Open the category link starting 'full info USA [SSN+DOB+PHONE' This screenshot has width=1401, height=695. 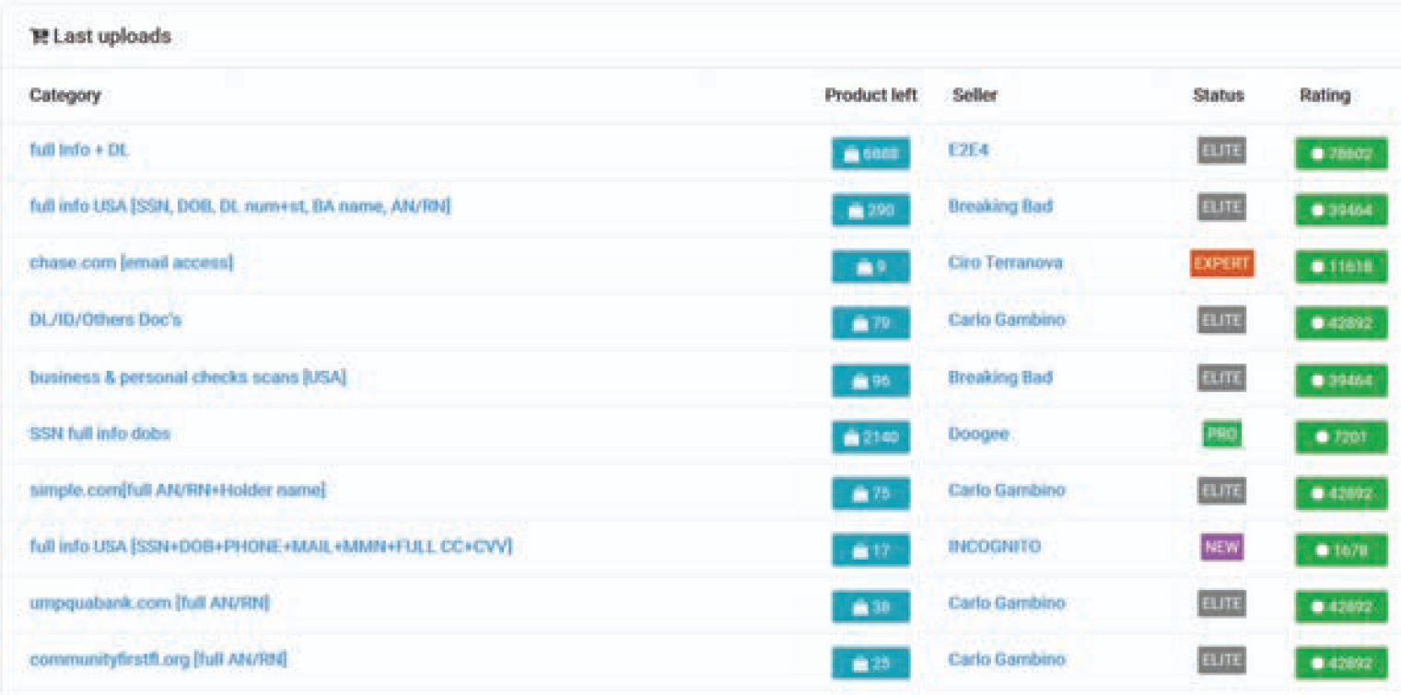(x=271, y=546)
